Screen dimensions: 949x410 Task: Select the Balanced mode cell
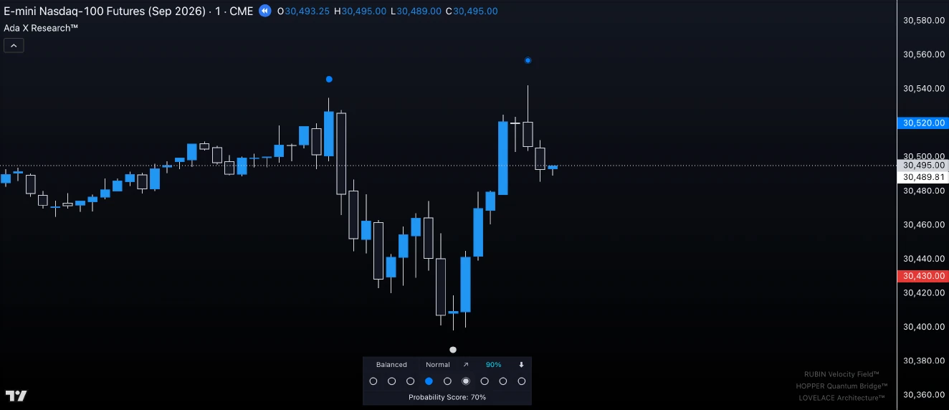coord(391,365)
